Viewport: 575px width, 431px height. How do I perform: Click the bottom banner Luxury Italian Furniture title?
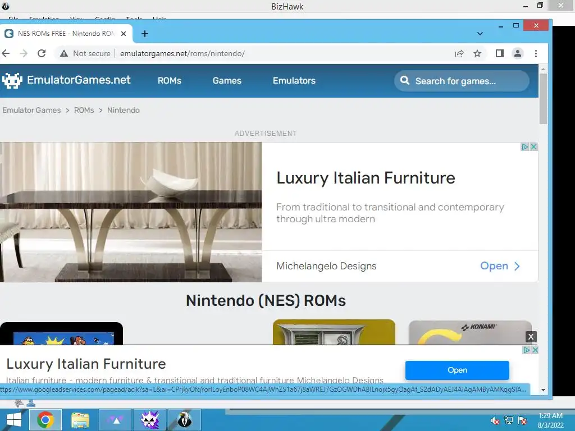86,364
